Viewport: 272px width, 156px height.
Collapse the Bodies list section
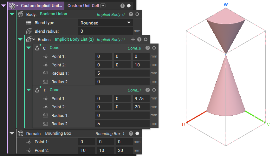20,39
